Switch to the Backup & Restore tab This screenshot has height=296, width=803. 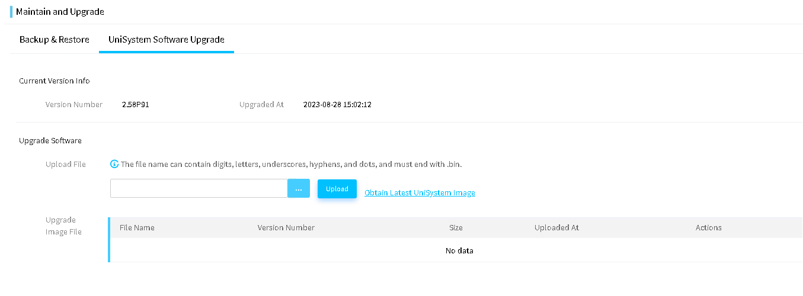[x=55, y=40]
